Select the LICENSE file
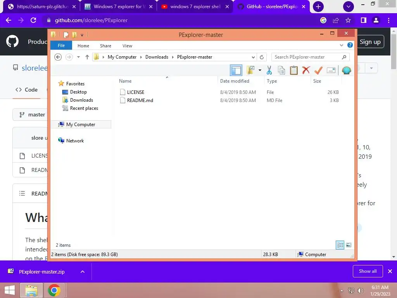Viewport: 397px width, 298px height. [135, 92]
